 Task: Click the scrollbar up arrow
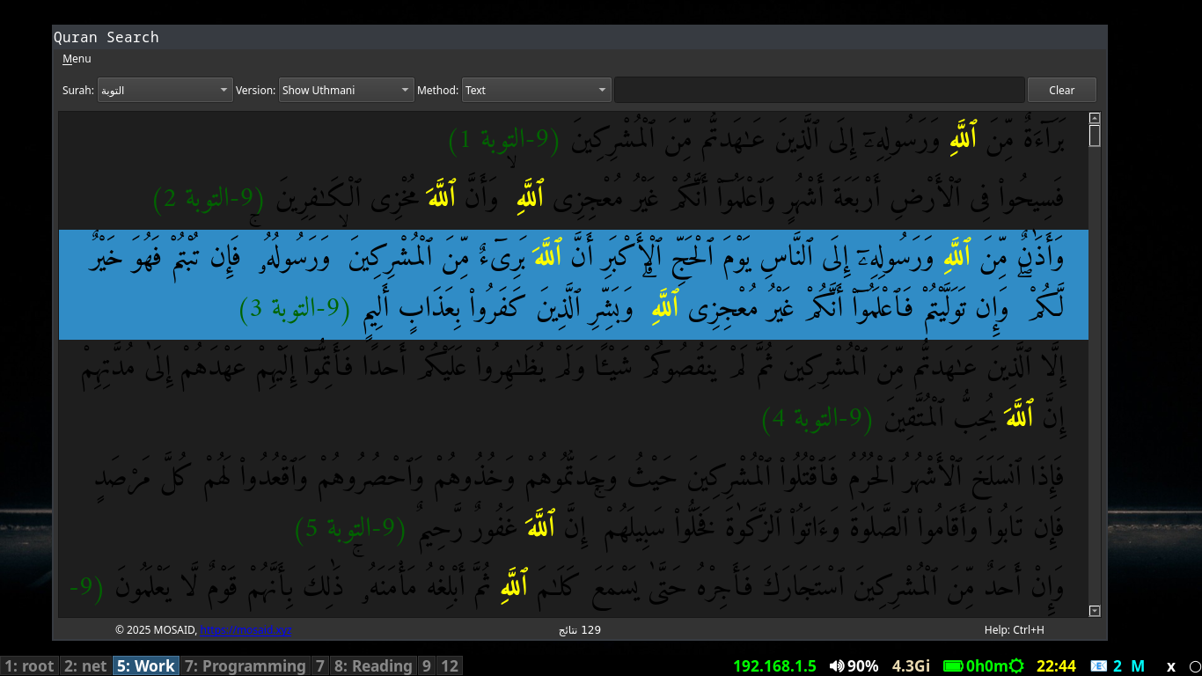1094,117
